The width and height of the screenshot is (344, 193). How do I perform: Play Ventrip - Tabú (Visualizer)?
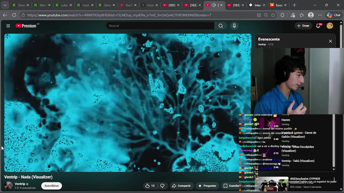(298, 161)
